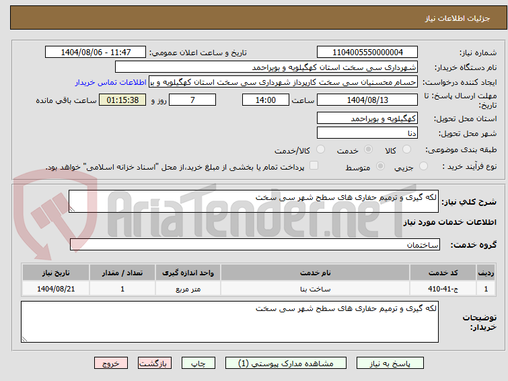Click the ایجاد کننده درخواست field

point(283,82)
